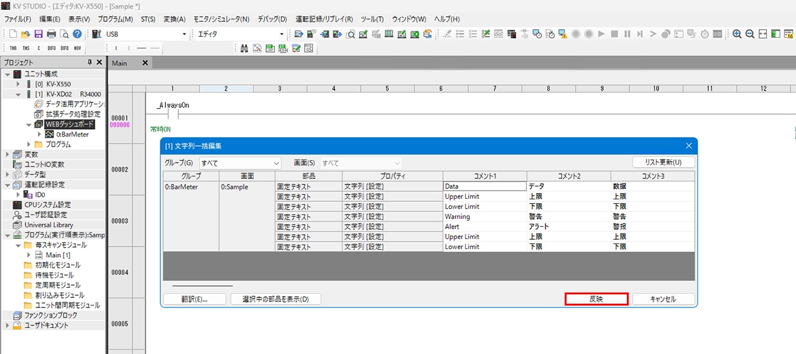Click the 反映 apply button

tap(596, 299)
